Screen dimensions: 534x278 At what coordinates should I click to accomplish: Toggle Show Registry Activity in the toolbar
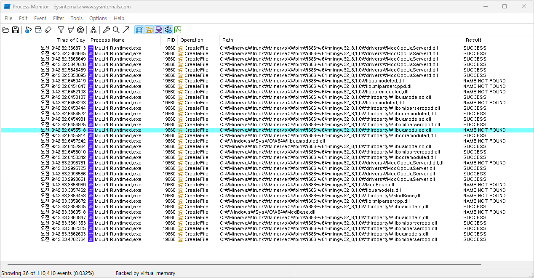tap(139, 30)
